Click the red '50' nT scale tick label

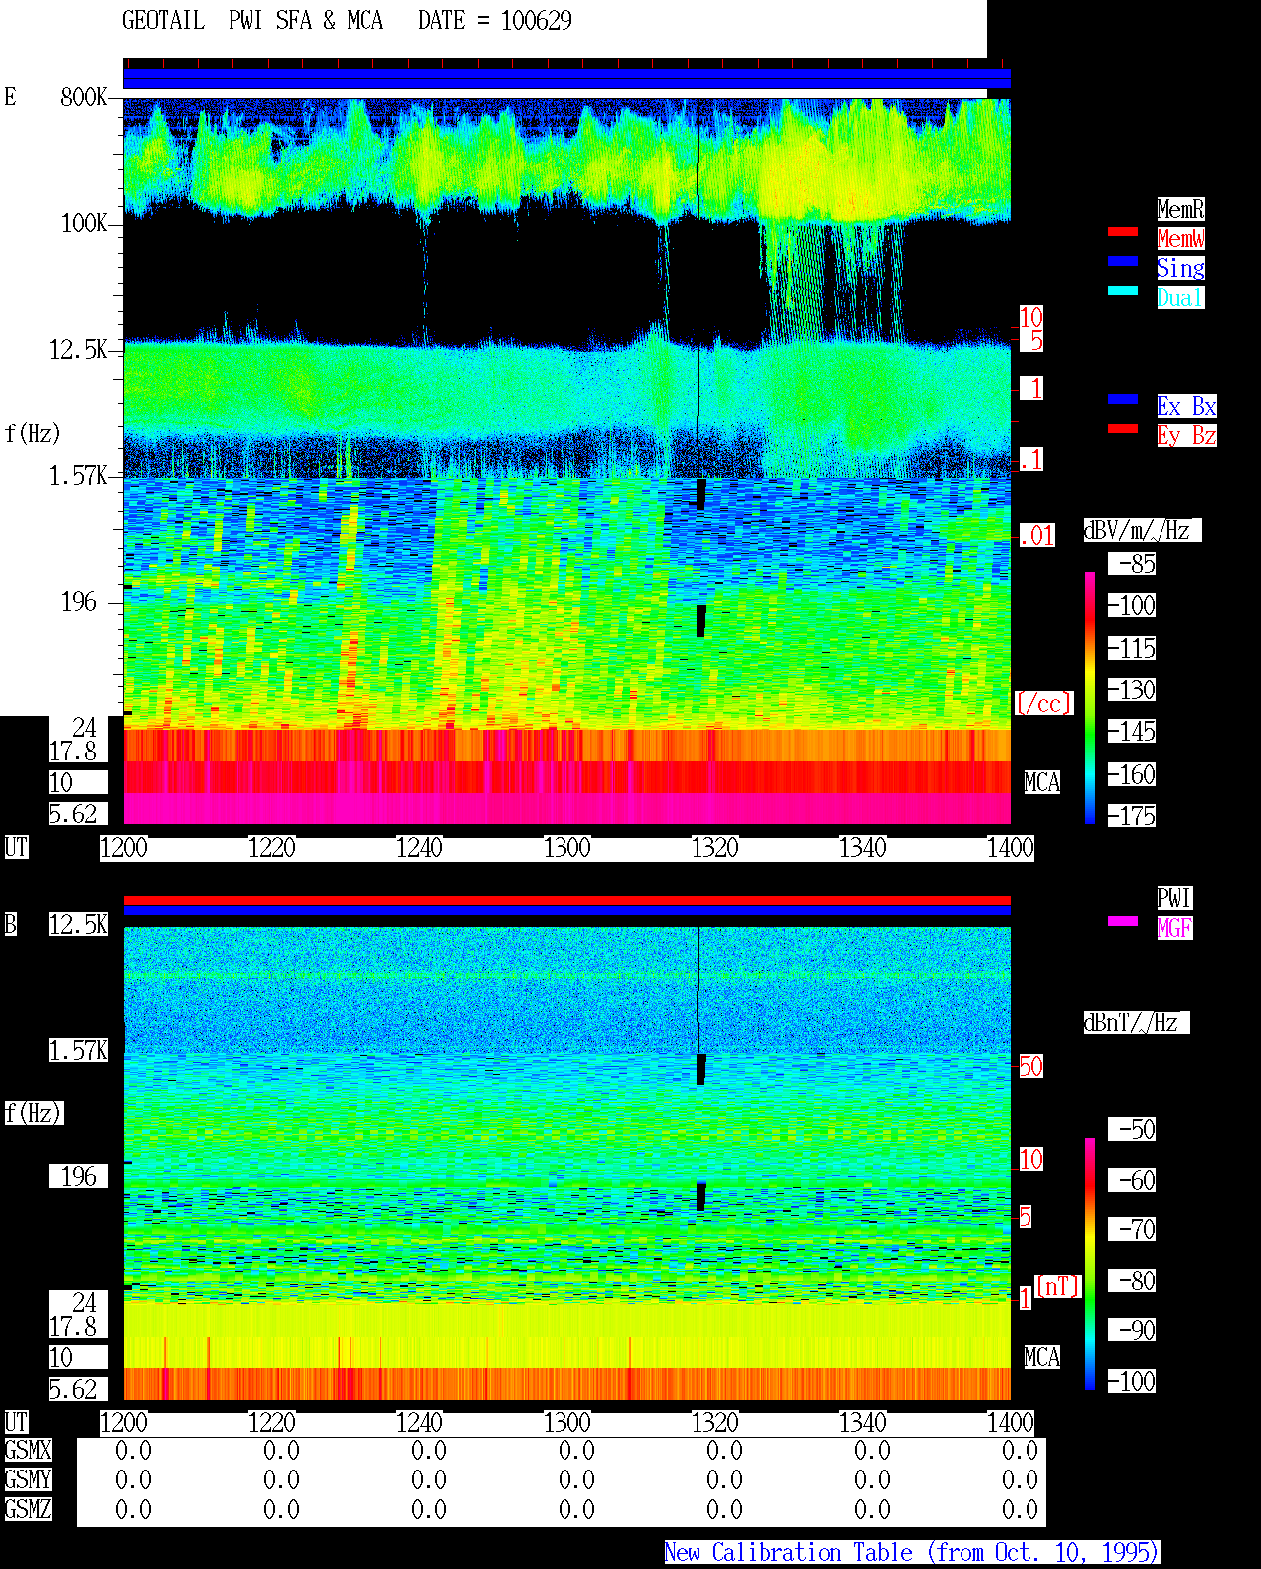point(1030,1066)
